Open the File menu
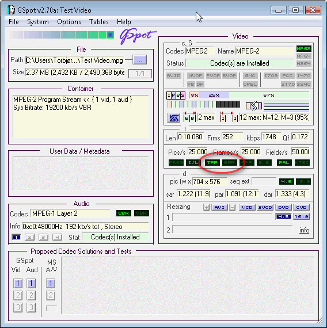The width and height of the screenshot is (327, 328). click(x=14, y=22)
